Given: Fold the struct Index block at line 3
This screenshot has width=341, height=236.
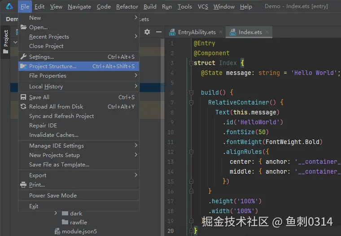Looking at the screenshot, I should coord(192,63).
